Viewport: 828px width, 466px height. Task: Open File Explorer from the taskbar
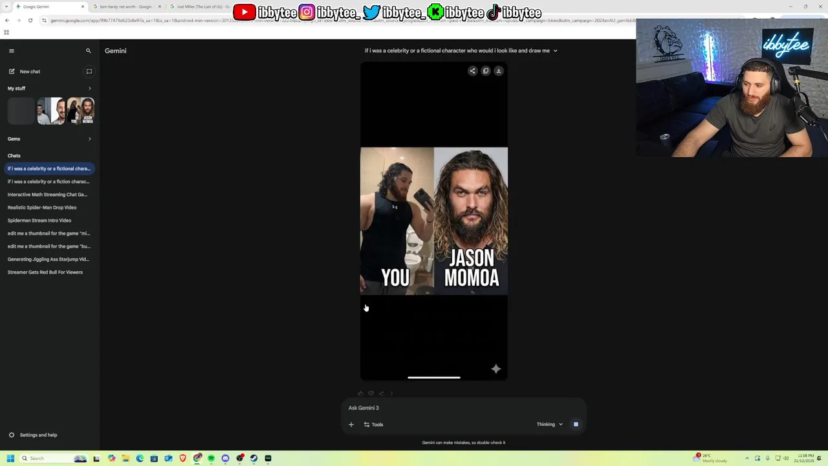coord(125,458)
